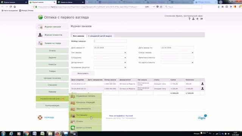Open the page actions three-dots menu
The width and height of the screenshot is (242, 136).
pyautogui.click(x=154, y=7)
